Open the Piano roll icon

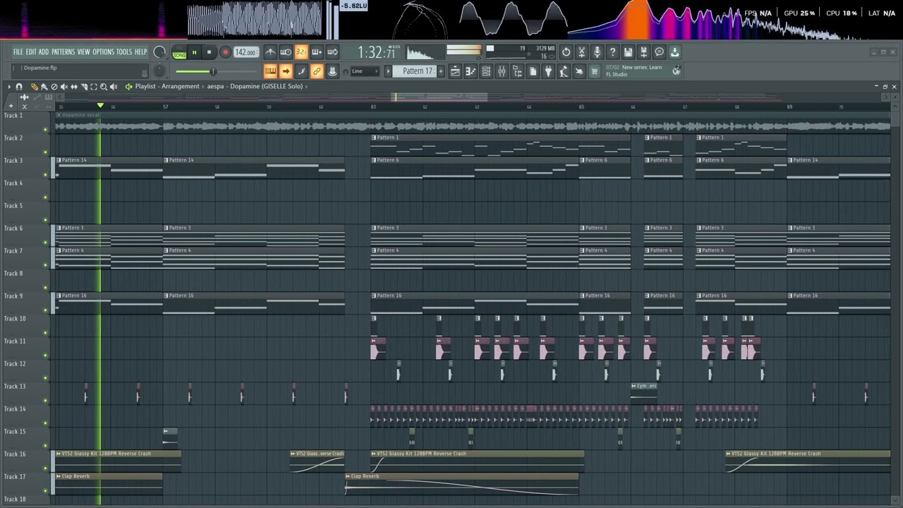(x=471, y=71)
